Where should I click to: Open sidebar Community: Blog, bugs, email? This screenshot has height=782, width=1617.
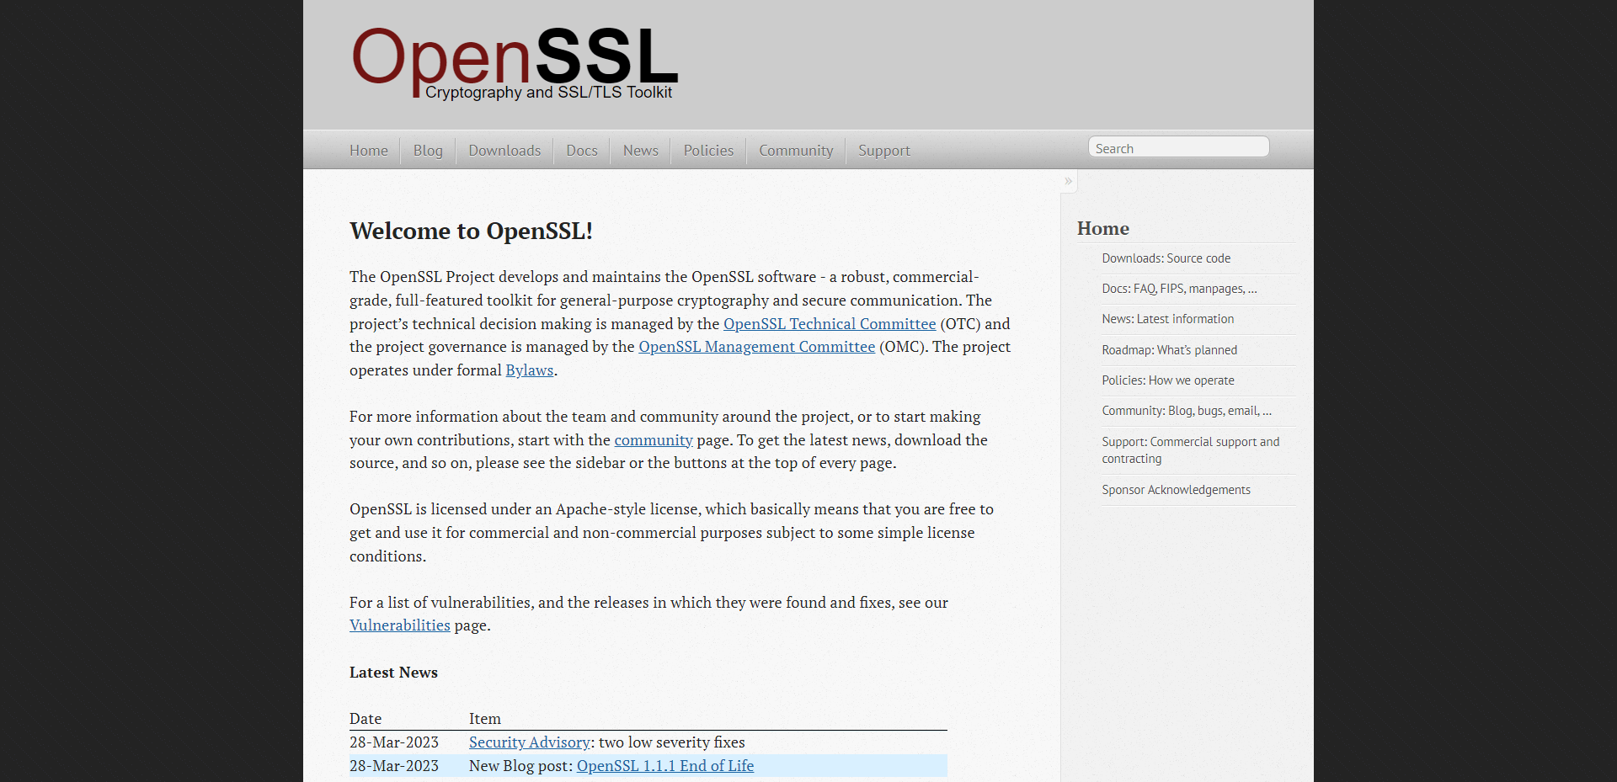click(x=1187, y=411)
